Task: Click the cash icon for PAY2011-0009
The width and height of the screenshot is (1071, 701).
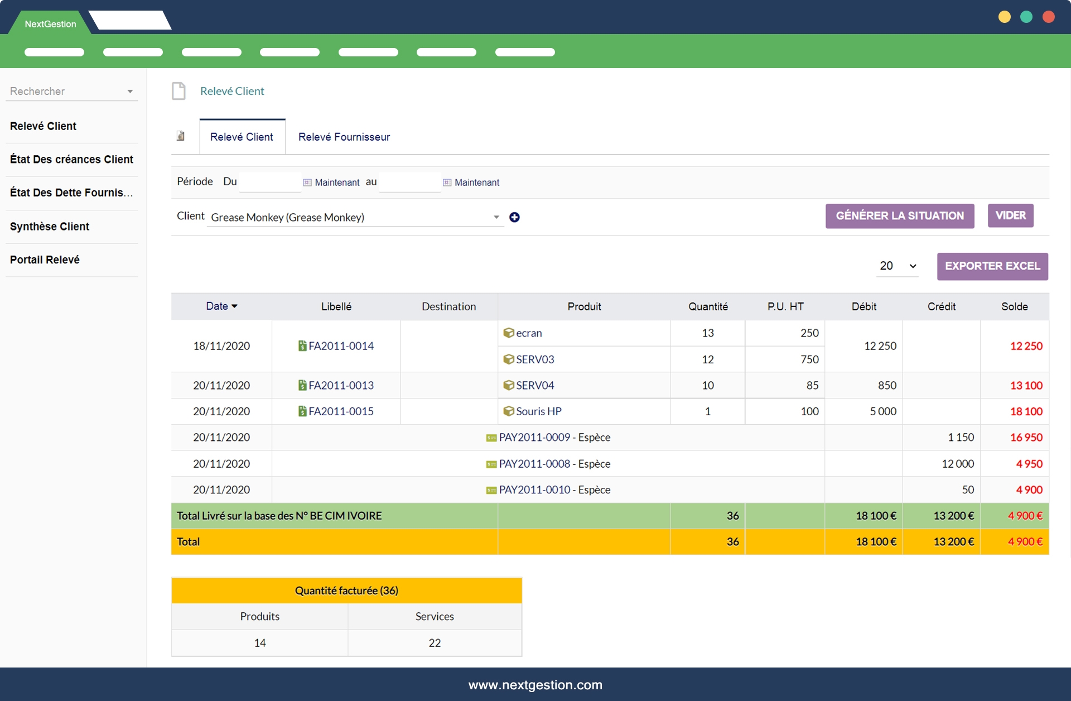Action: [x=491, y=438]
